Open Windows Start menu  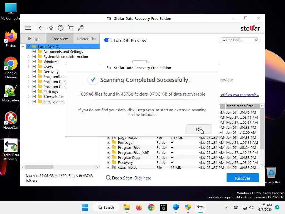click(85, 207)
